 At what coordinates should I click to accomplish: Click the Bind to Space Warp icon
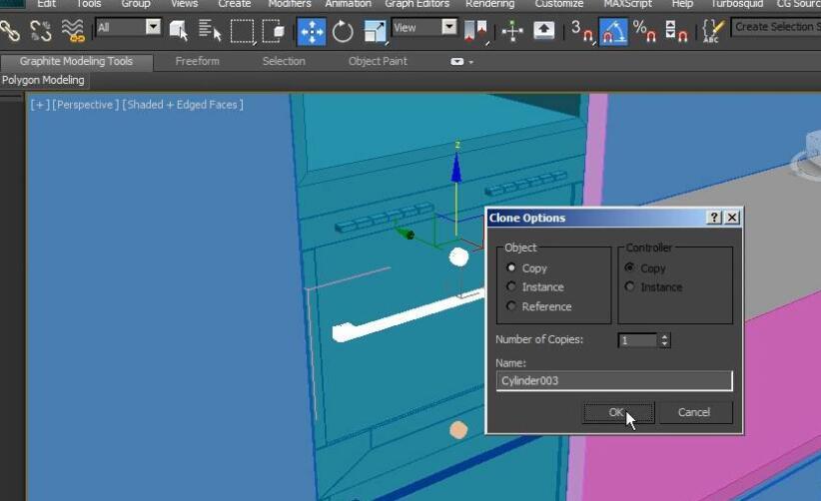click(73, 31)
